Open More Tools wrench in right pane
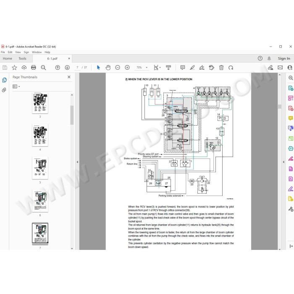This screenshot has width=294, height=294. click(x=291, y=209)
